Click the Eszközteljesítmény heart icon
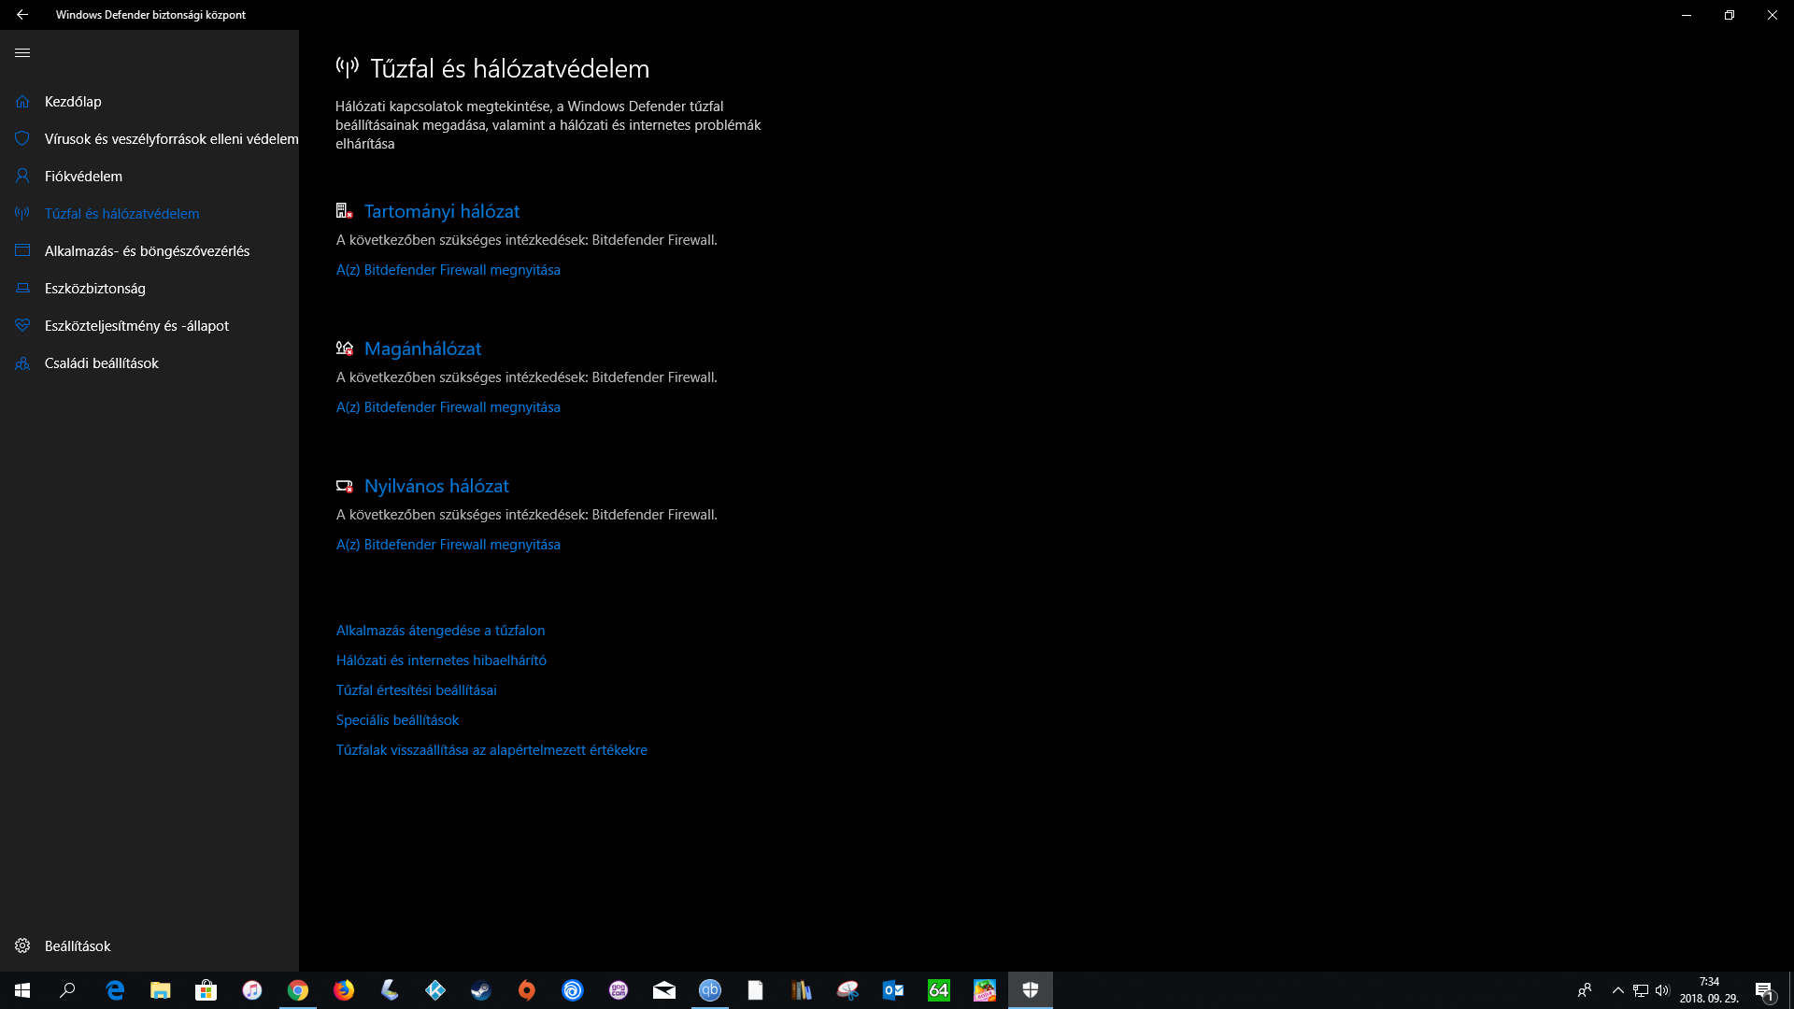The image size is (1794, 1009). tap(22, 326)
